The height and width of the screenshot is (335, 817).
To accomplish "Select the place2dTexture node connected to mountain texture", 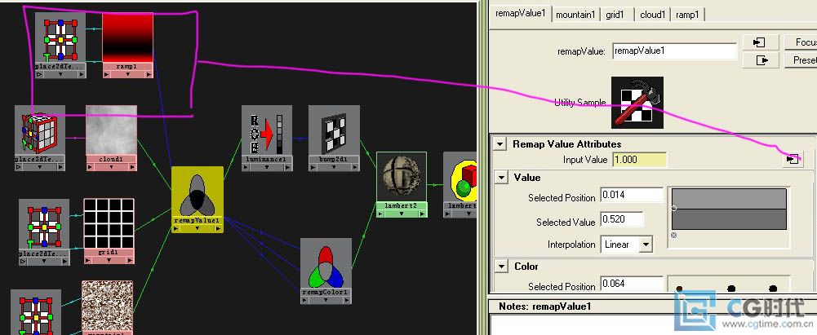I will [36, 312].
